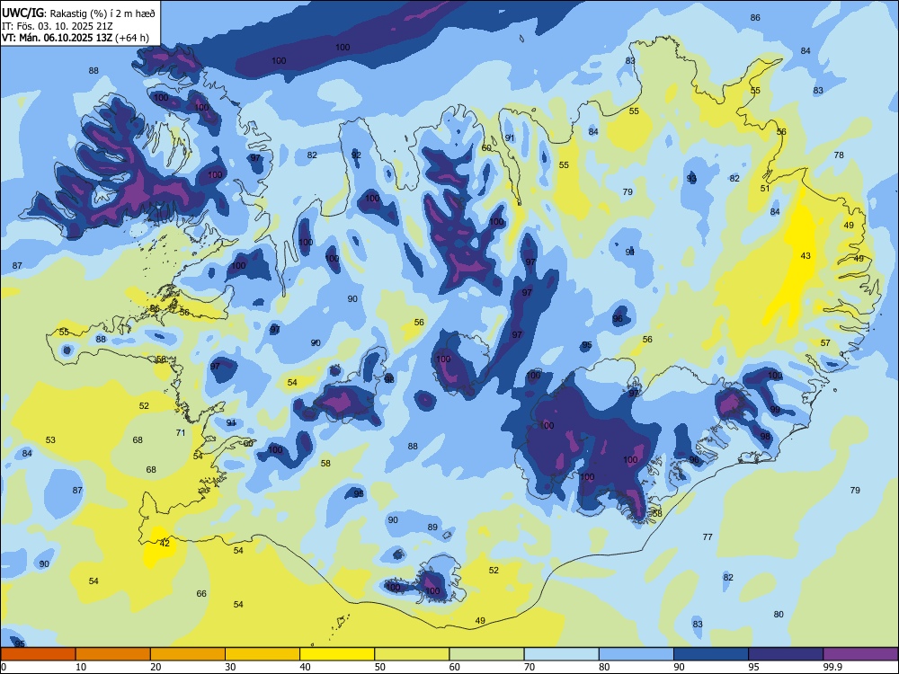
Task: Click the '80' humidity value in the southeast sea
Action: [778, 615]
